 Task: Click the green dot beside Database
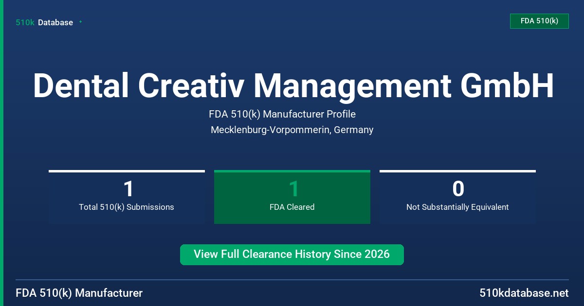[80, 22]
